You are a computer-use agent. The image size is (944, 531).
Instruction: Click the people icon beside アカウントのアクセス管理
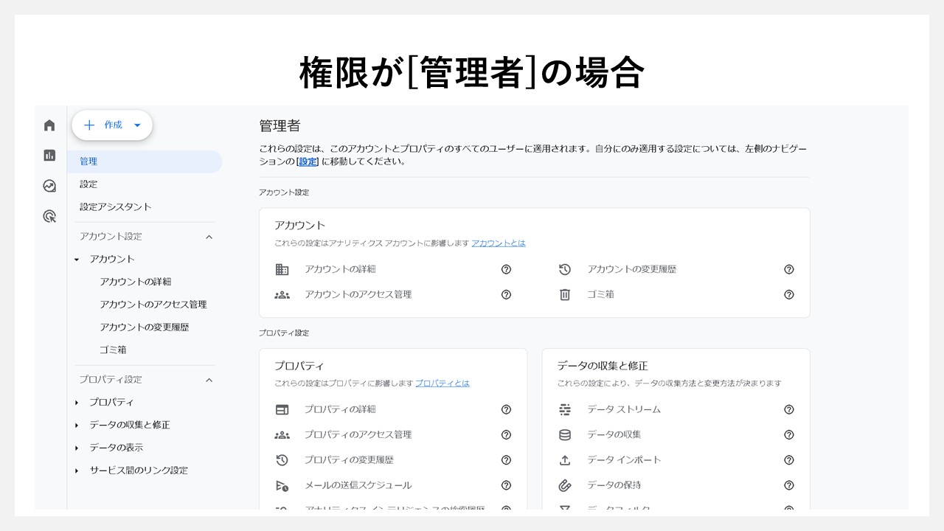click(281, 294)
